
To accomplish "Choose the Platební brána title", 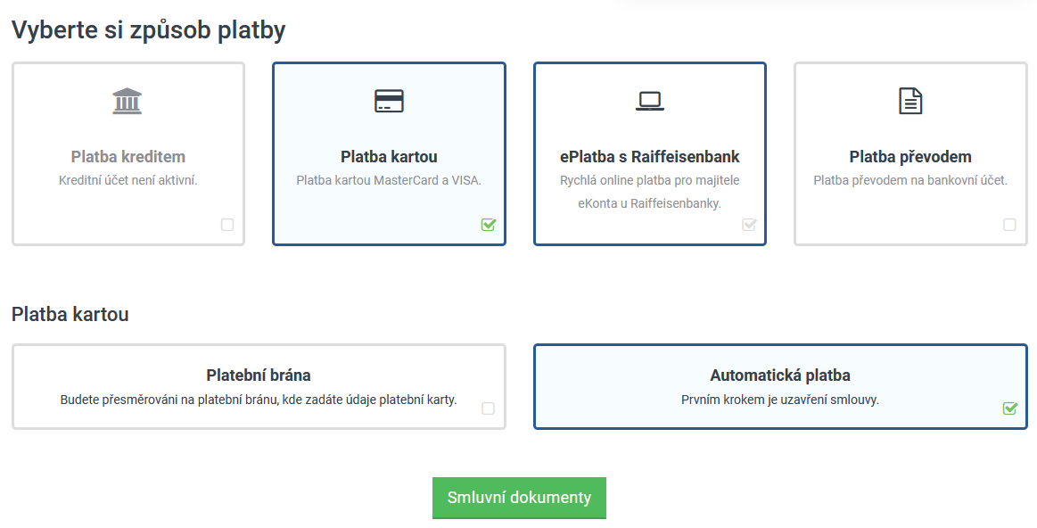I will (259, 375).
